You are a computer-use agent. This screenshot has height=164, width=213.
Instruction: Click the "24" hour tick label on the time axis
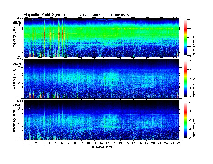(x=179, y=143)
